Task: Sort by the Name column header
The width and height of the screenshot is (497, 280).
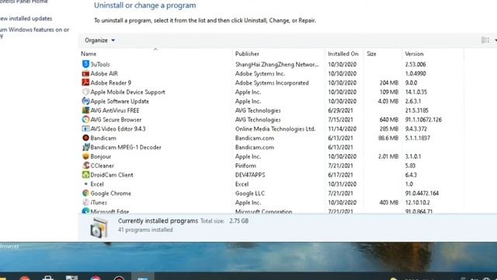Action: [89, 54]
